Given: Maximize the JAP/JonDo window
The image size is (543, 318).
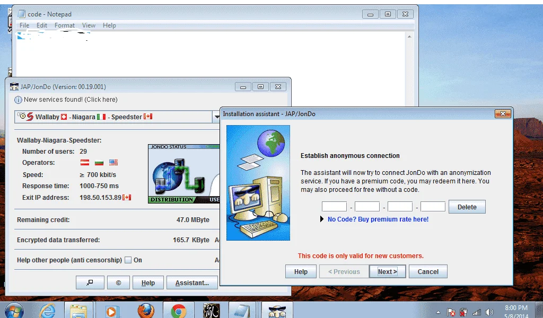Looking at the screenshot, I should 260,86.
